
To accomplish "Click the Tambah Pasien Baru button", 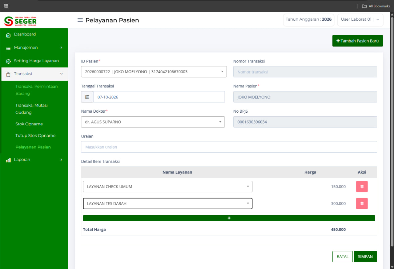I will pos(358,41).
